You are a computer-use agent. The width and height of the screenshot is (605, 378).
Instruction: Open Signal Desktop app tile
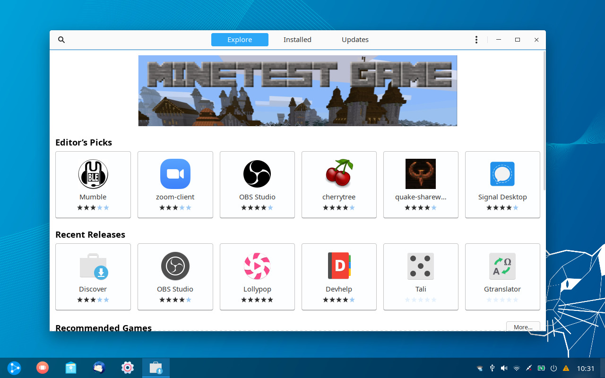502,184
